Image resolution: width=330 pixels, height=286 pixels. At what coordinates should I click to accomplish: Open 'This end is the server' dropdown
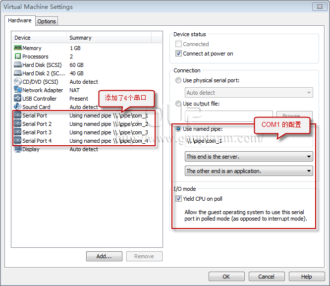(249, 157)
